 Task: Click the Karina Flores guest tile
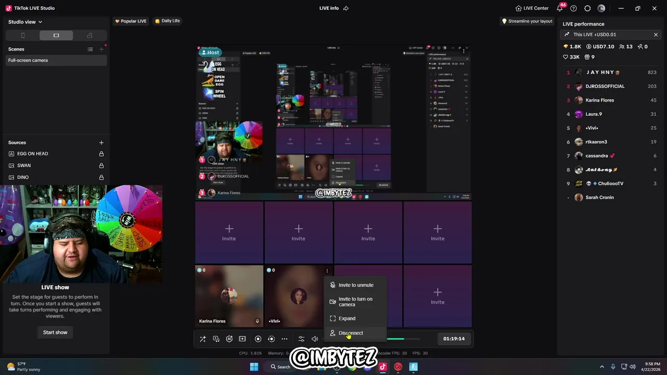(x=229, y=296)
